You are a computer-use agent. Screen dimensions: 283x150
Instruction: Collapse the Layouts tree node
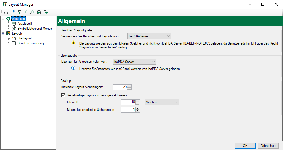[3, 34]
